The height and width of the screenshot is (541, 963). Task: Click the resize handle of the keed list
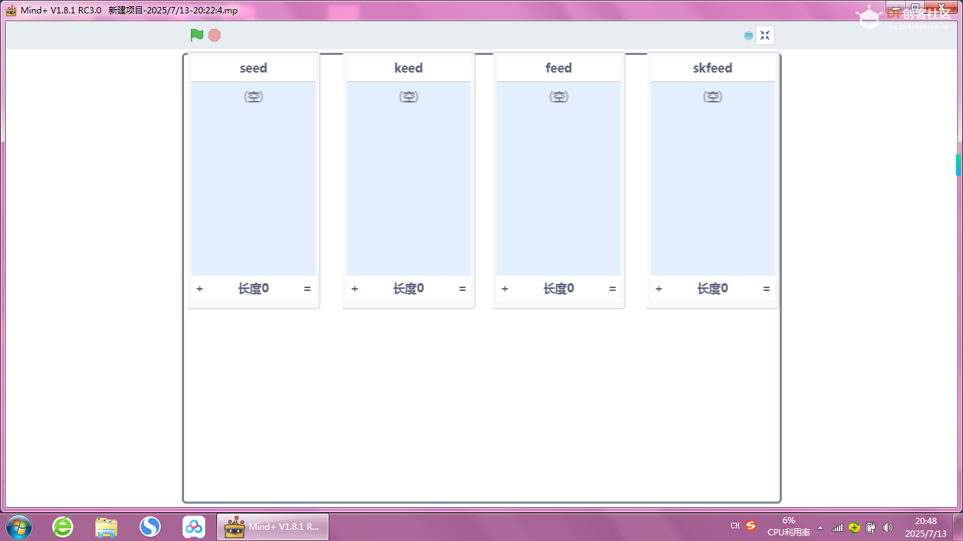click(462, 289)
